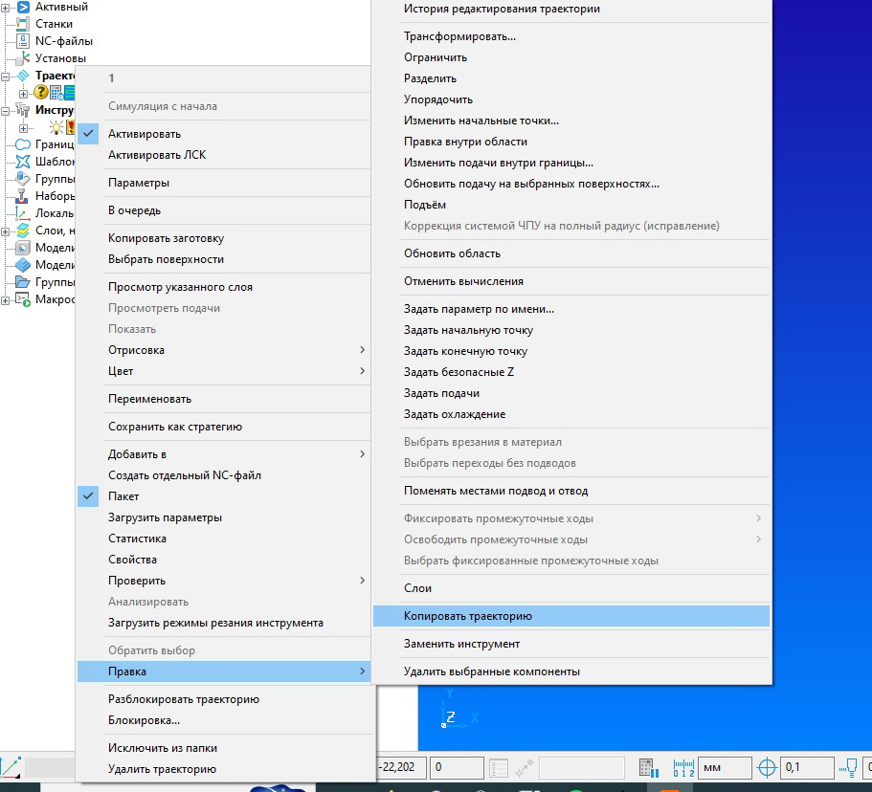872x792 pixels.
Task: Expand the Макросы tree node
Action: pos(6,300)
